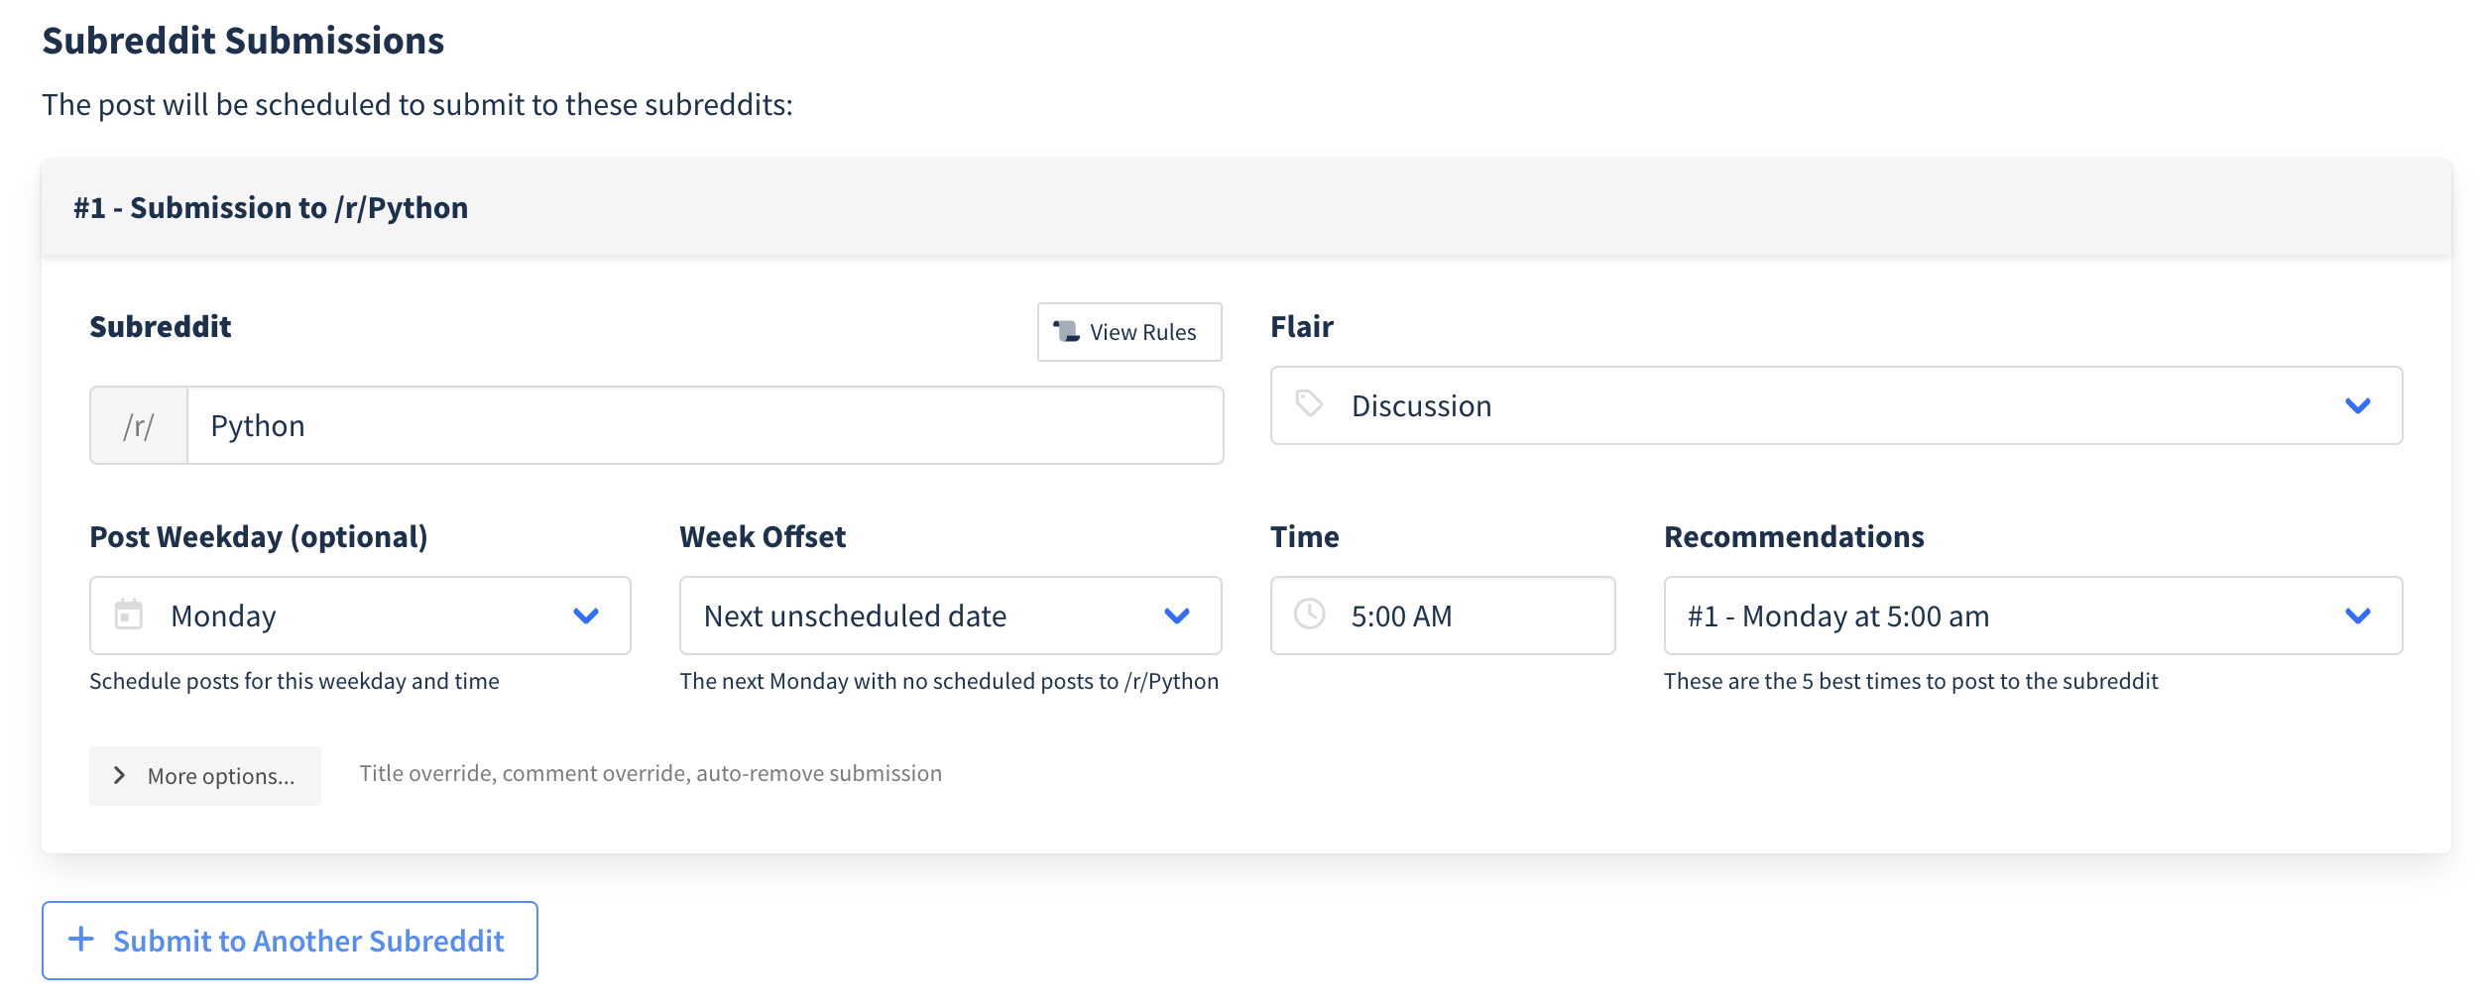Expand the More options section

tap(205, 776)
